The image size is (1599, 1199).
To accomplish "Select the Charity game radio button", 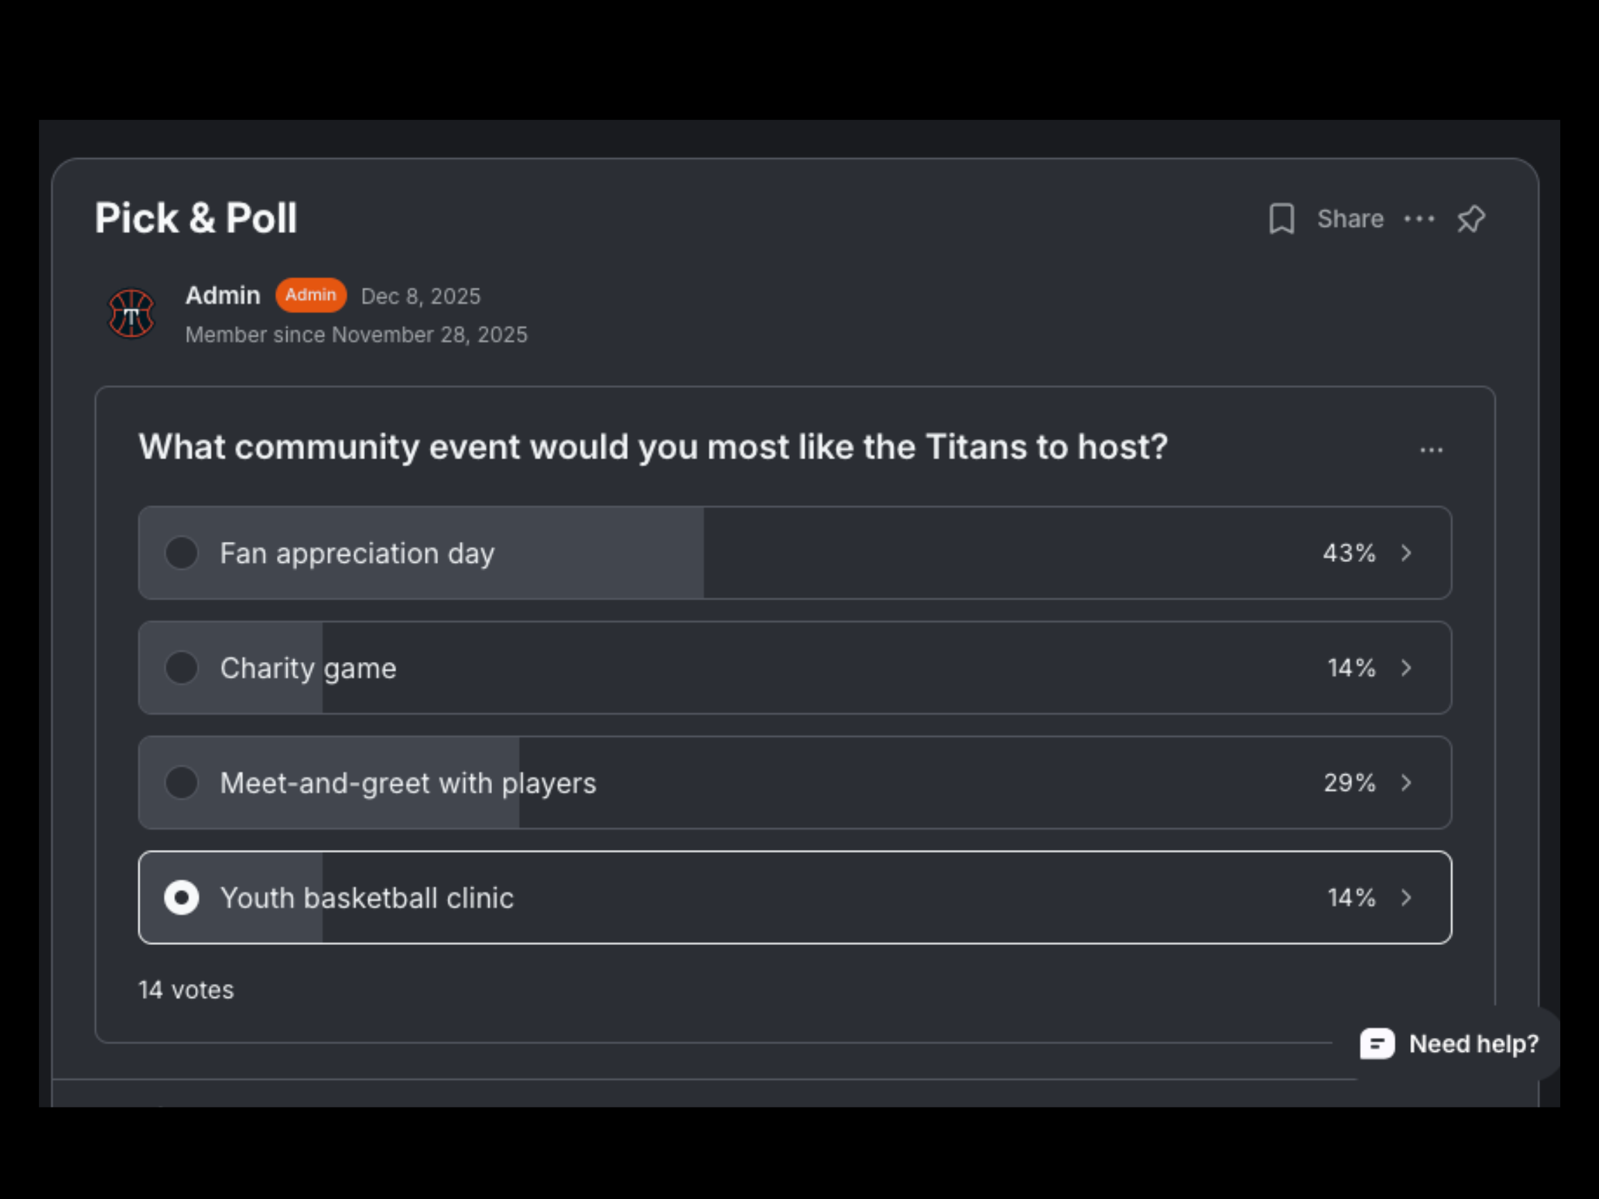I will pyautogui.click(x=181, y=667).
